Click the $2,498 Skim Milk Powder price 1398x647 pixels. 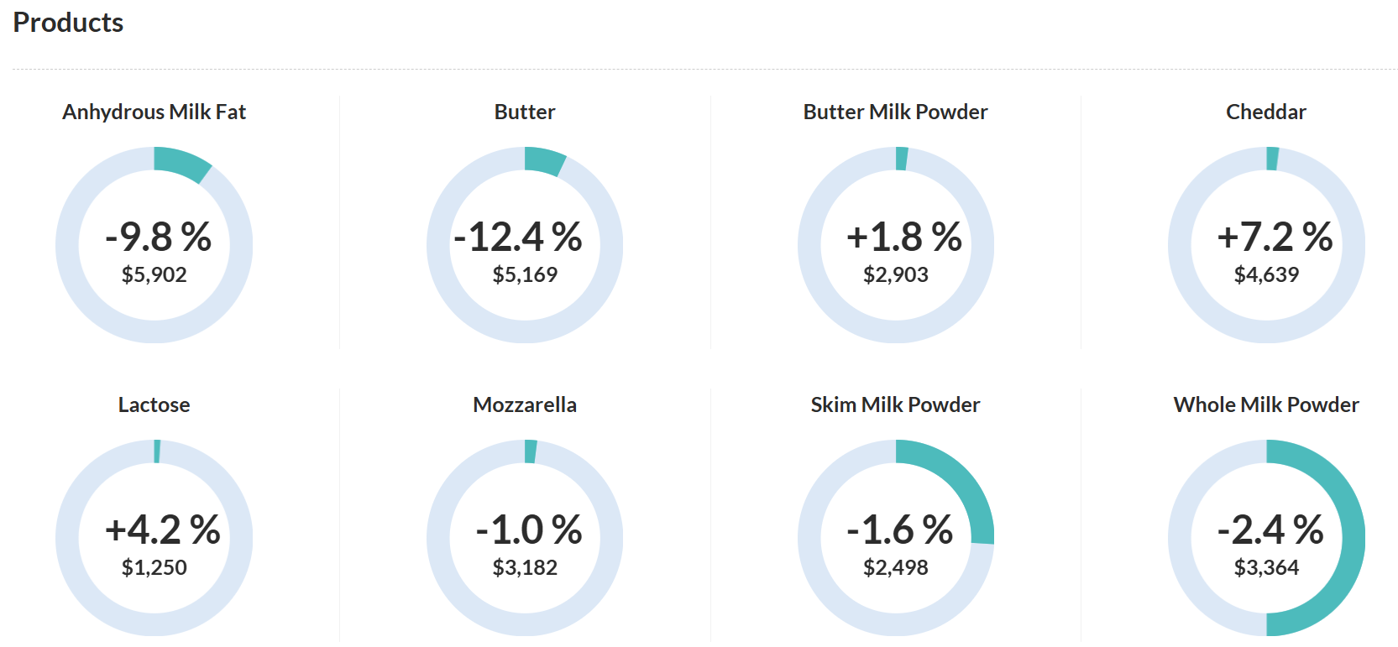pos(895,567)
